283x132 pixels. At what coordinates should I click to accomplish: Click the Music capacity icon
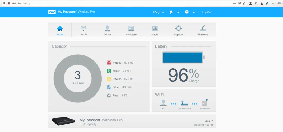point(109,71)
